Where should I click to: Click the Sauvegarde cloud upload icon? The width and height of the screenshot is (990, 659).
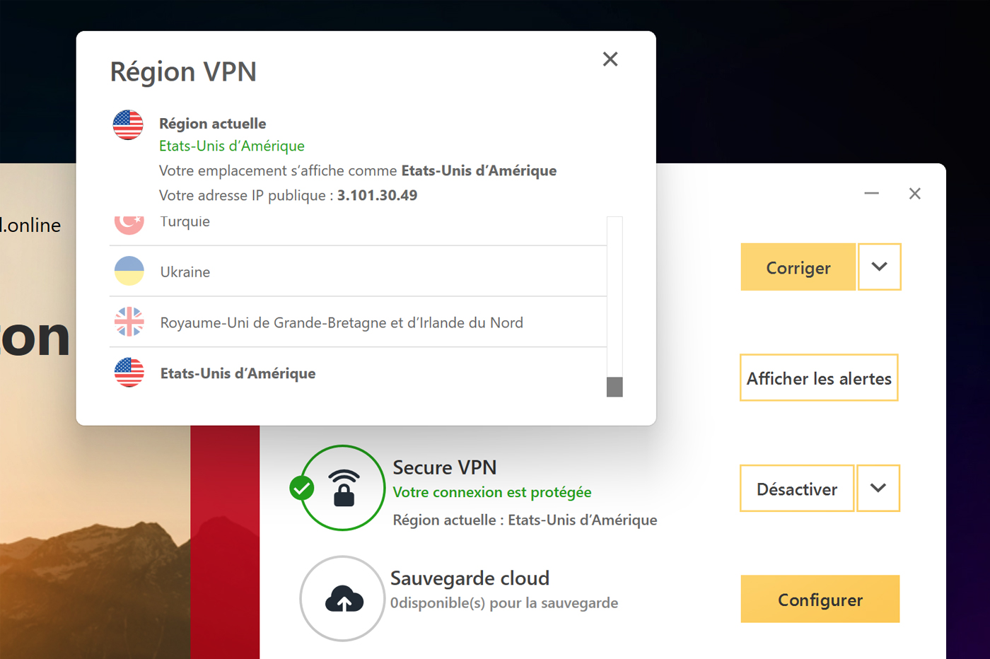(343, 599)
